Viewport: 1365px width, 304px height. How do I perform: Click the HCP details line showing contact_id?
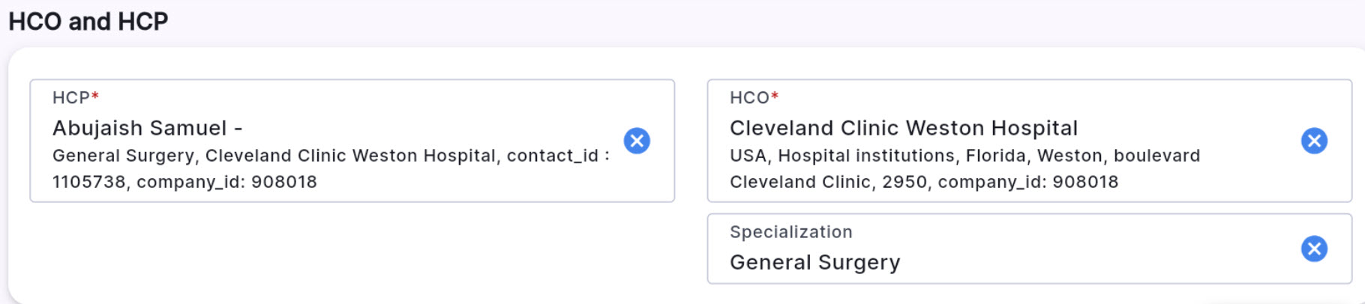[330, 156]
